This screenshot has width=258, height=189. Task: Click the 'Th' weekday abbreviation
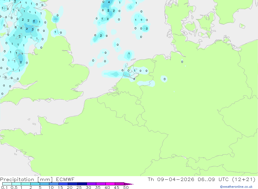(151, 179)
